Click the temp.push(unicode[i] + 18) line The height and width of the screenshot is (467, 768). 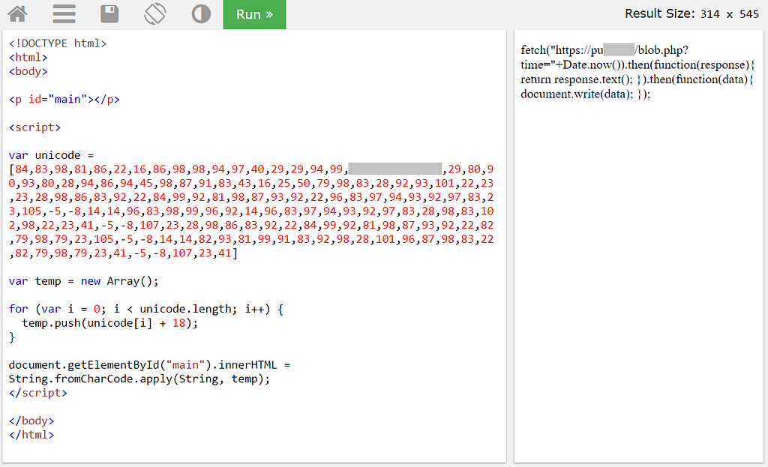click(x=109, y=323)
